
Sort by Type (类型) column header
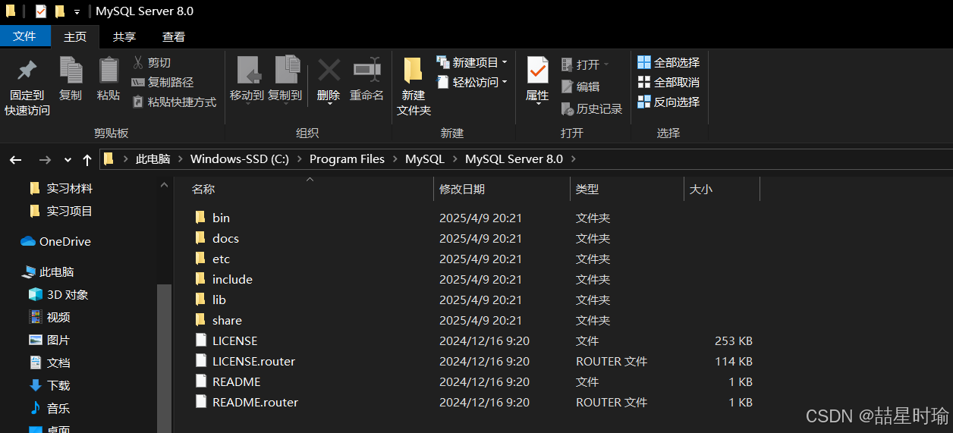click(587, 189)
